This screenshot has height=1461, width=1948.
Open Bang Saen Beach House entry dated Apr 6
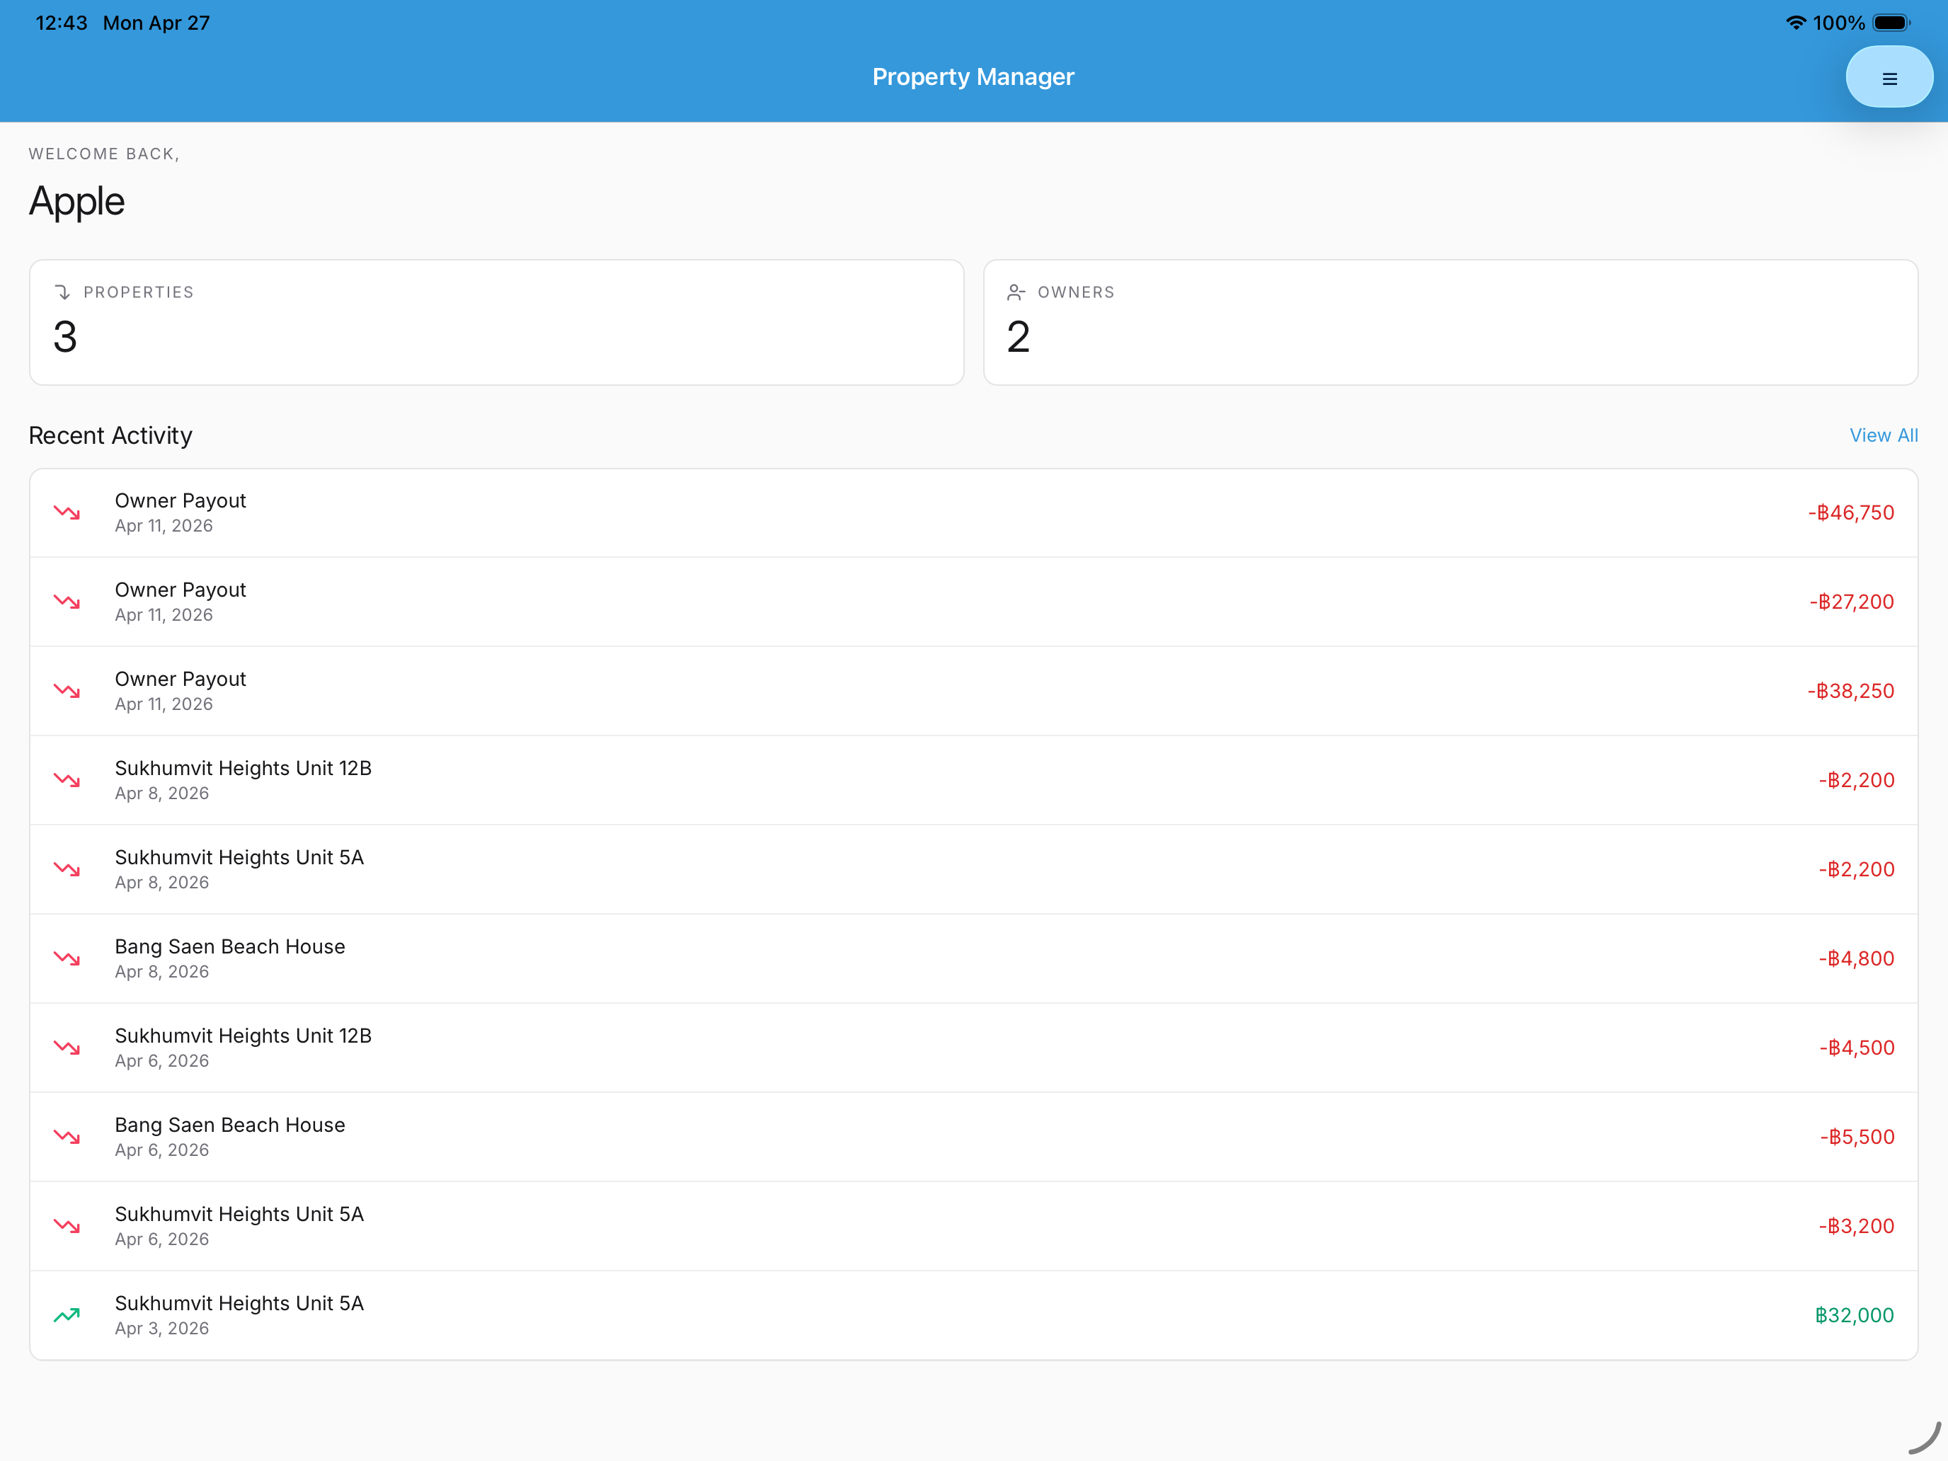[974, 1136]
